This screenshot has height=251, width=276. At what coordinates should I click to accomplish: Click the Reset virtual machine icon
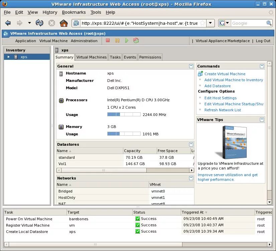136,41
